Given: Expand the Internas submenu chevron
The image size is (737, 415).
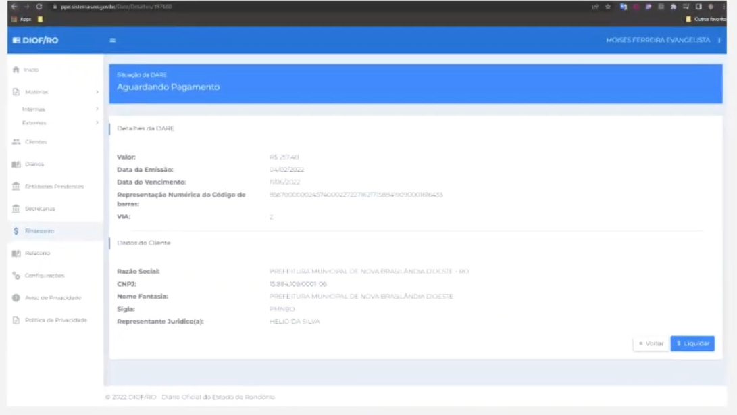Looking at the screenshot, I should pos(97,109).
